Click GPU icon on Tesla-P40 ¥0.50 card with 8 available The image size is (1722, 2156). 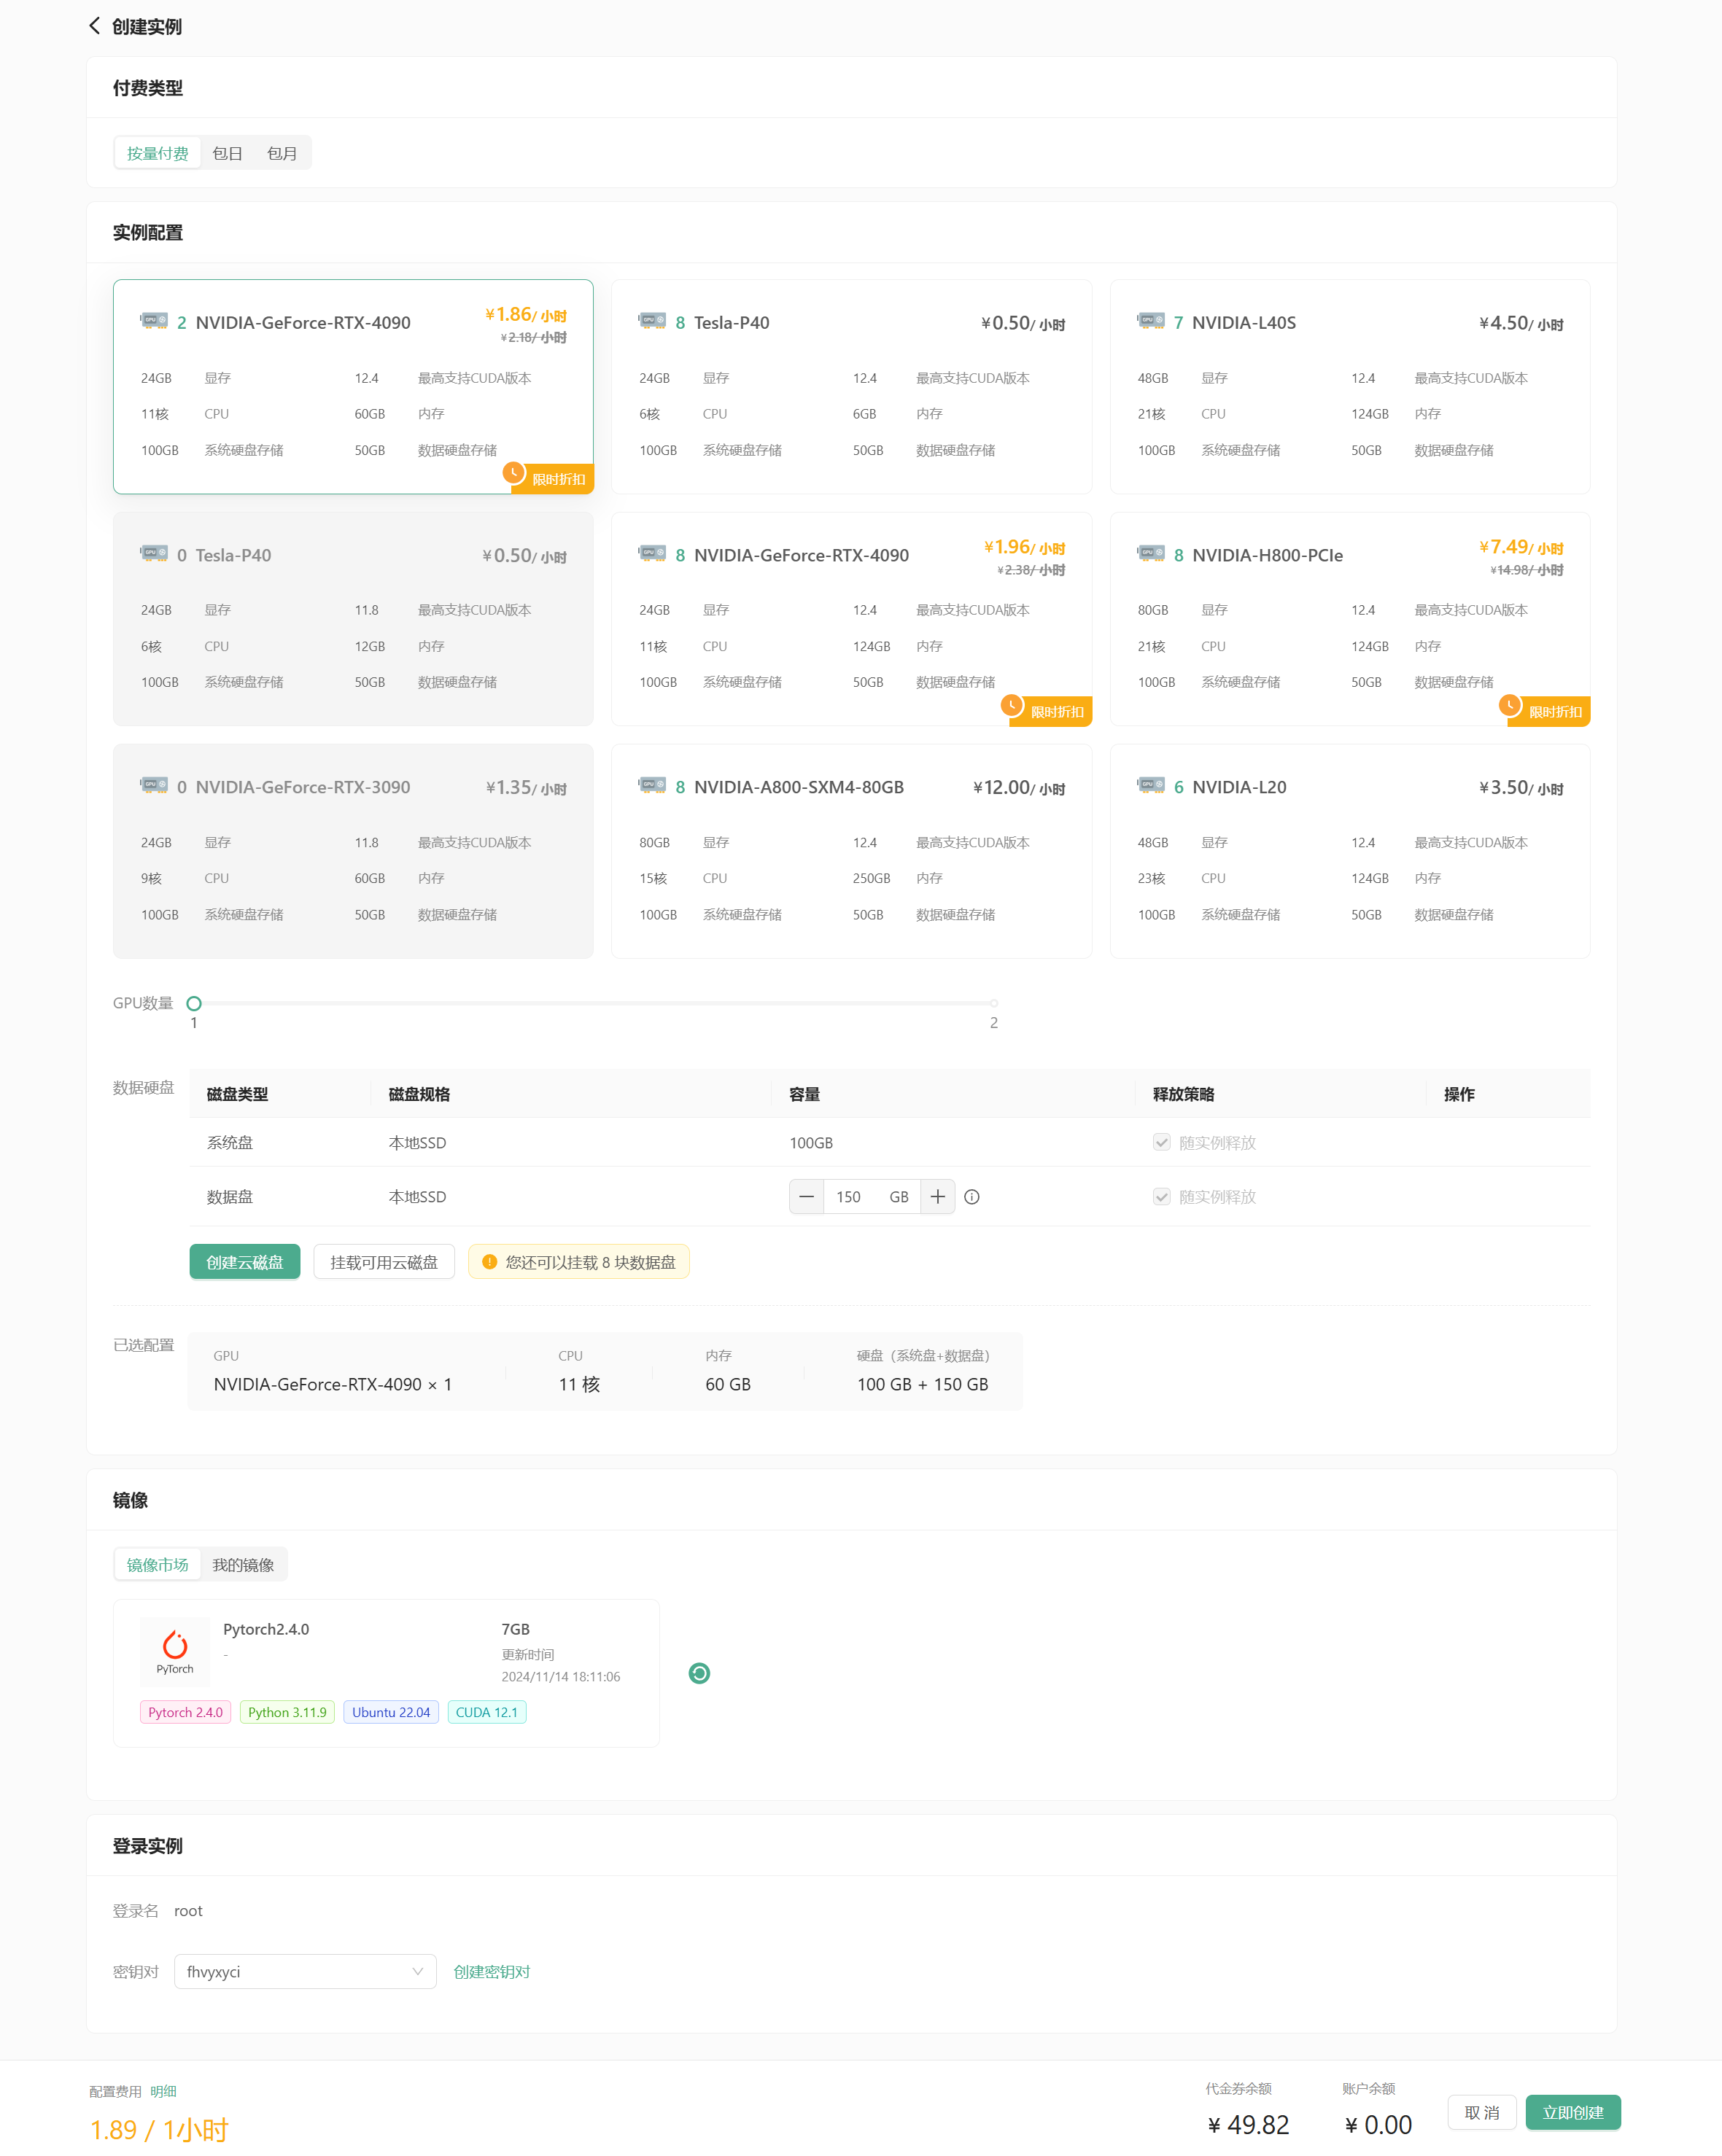pyautogui.click(x=652, y=321)
